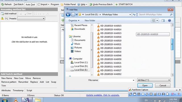This screenshot has height=102, width=182.
Task: Select Documents library
Action: click(x=78, y=40)
